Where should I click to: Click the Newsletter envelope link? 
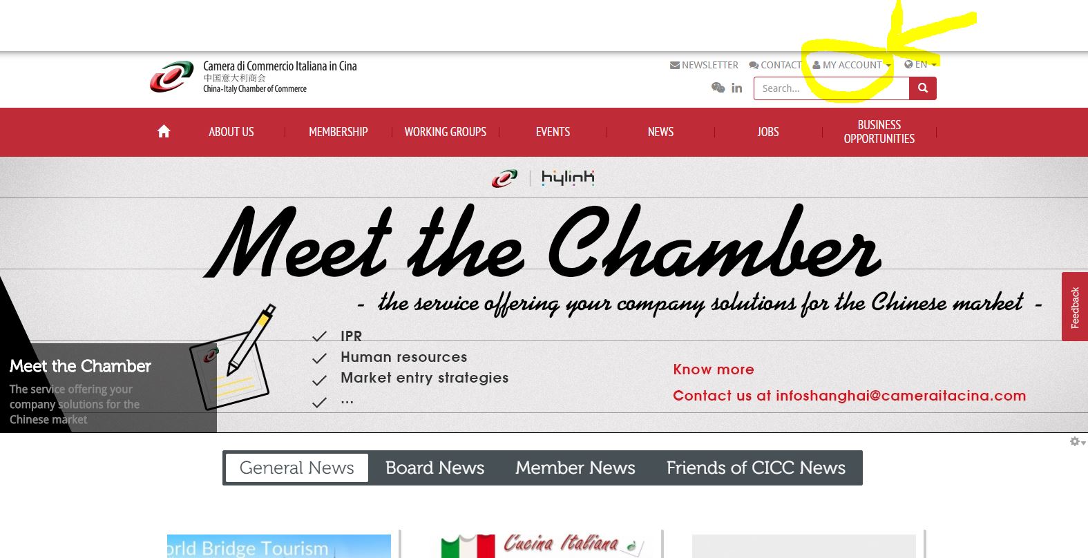704,65
